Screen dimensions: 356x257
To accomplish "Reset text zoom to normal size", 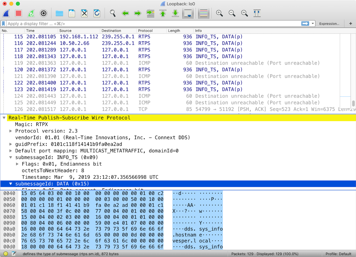I will (245, 14).
